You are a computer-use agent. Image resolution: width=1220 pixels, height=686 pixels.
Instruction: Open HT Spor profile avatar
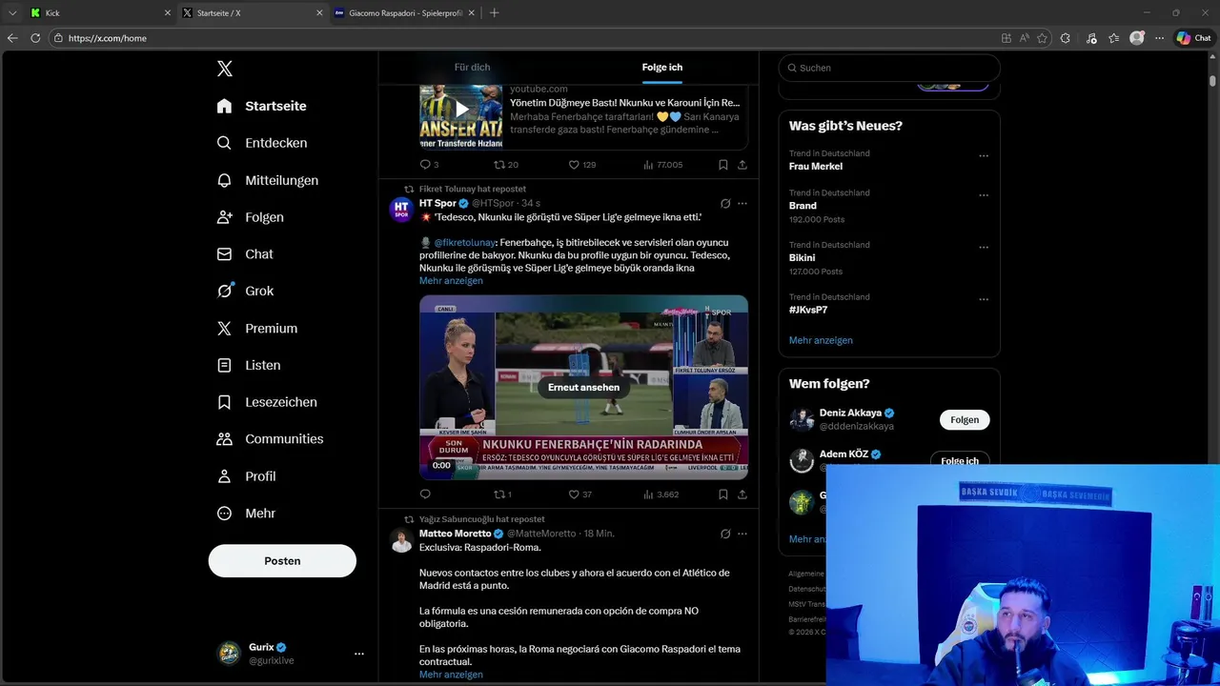click(x=401, y=210)
